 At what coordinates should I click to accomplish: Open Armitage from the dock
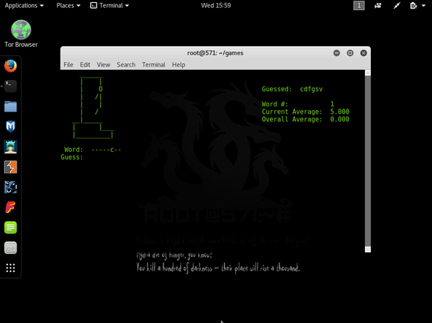[10, 147]
